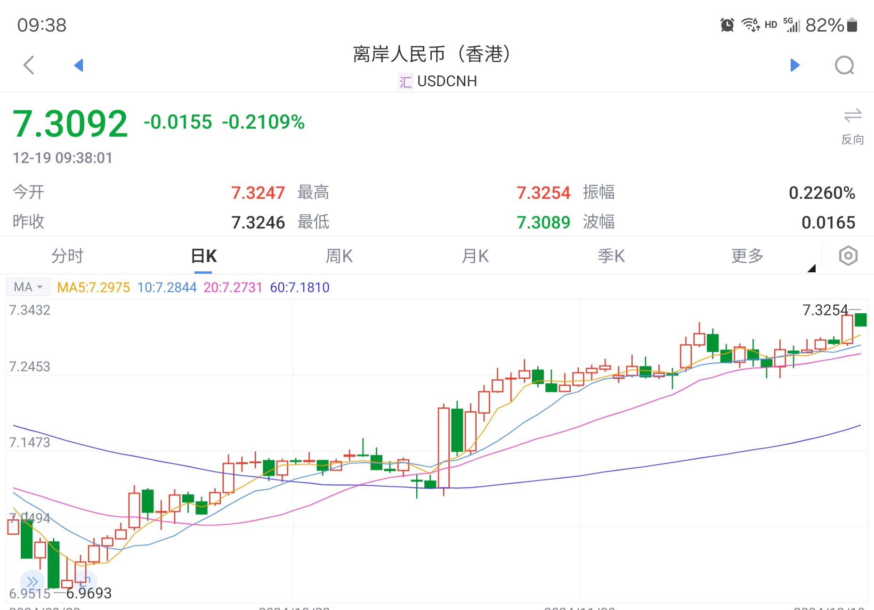This screenshot has height=610, width=874.
Task: Tap the 波幅 value 0.0165
Action: tap(828, 222)
